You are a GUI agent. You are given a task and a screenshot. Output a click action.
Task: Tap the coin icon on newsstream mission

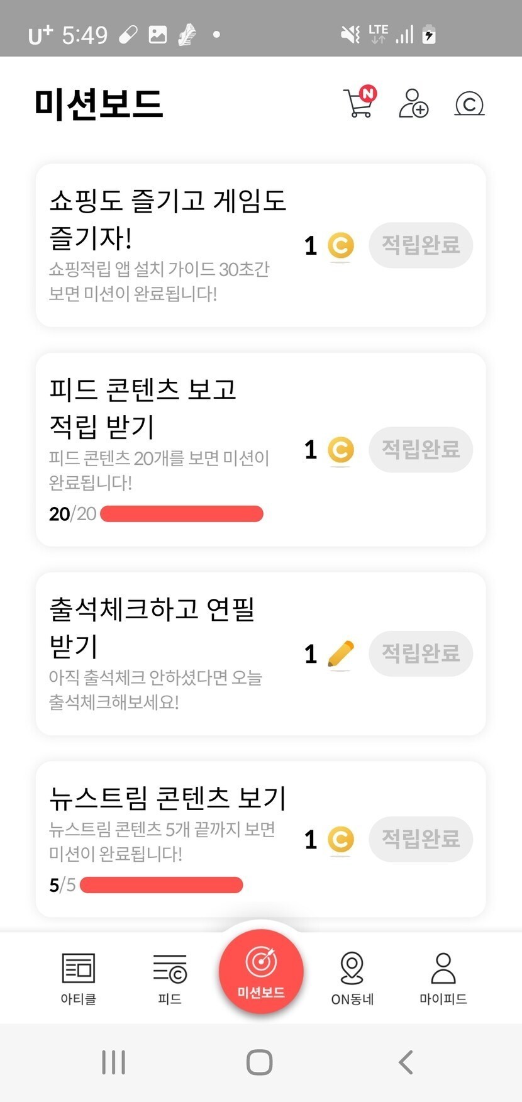341,839
